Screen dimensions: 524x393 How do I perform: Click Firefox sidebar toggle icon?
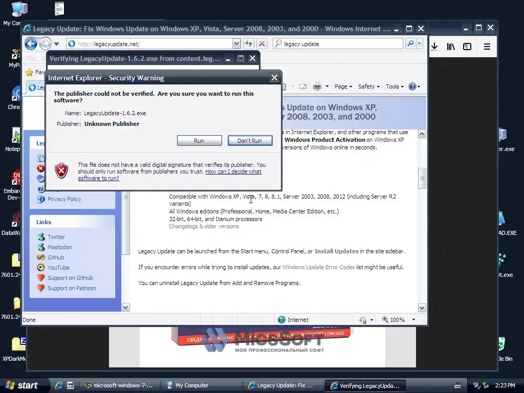coord(467,47)
